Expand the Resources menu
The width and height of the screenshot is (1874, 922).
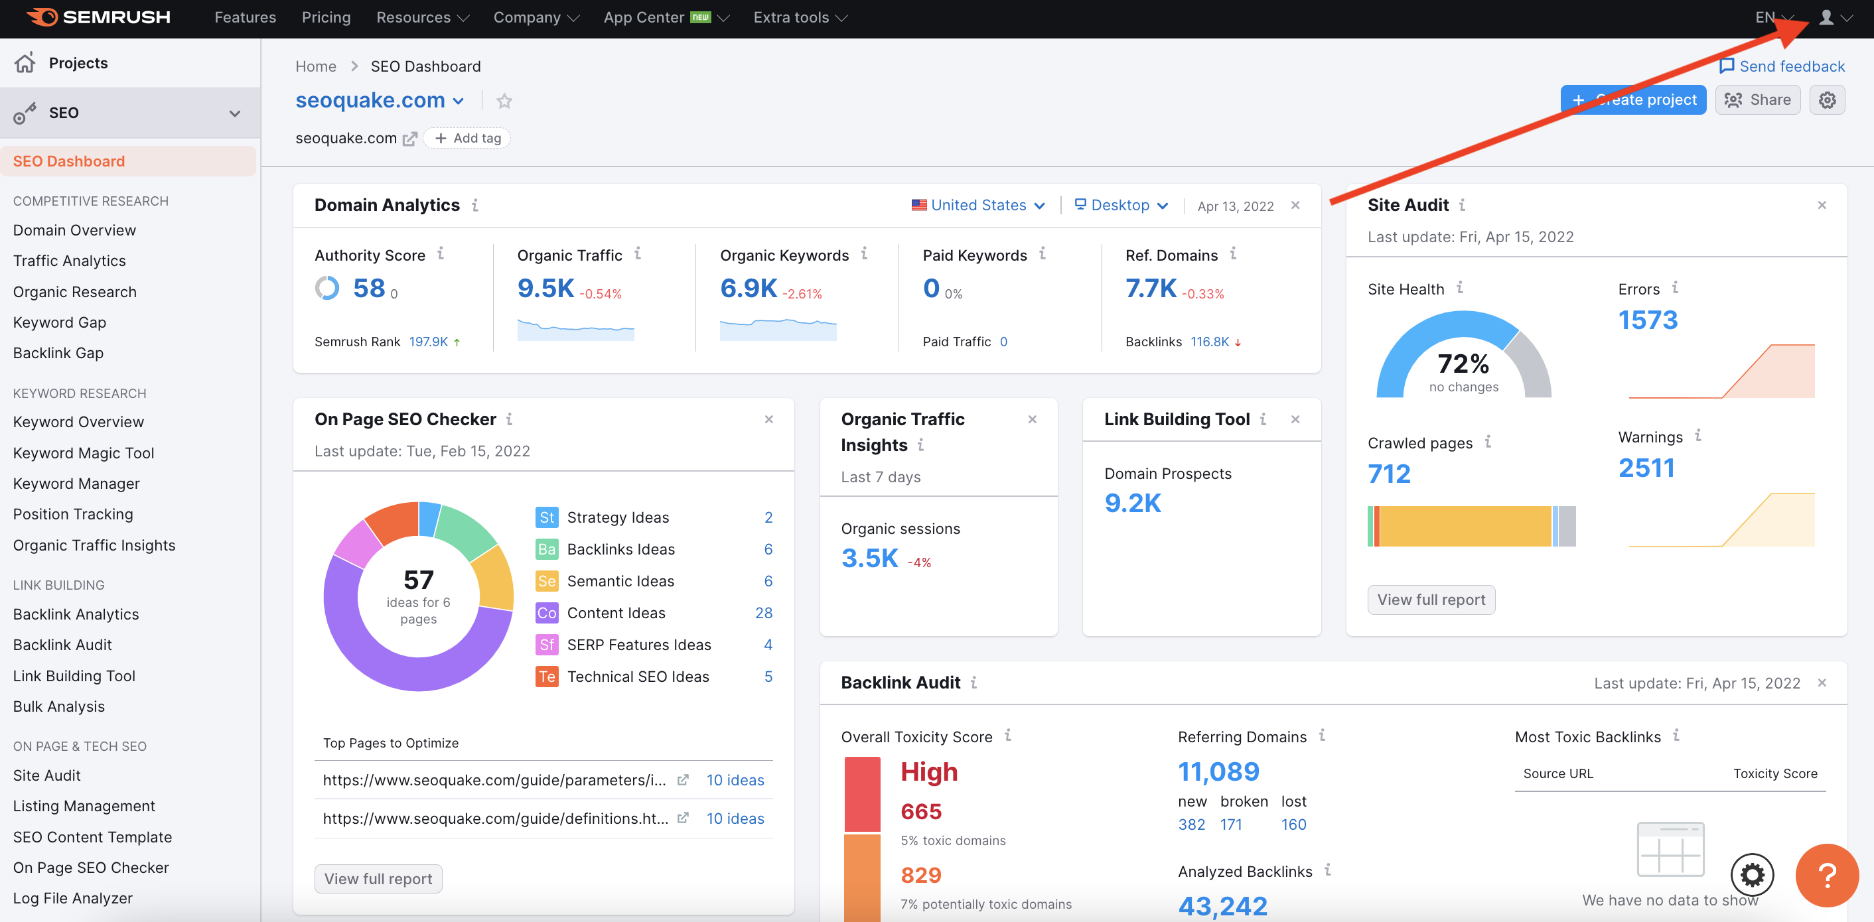click(423, 17)
